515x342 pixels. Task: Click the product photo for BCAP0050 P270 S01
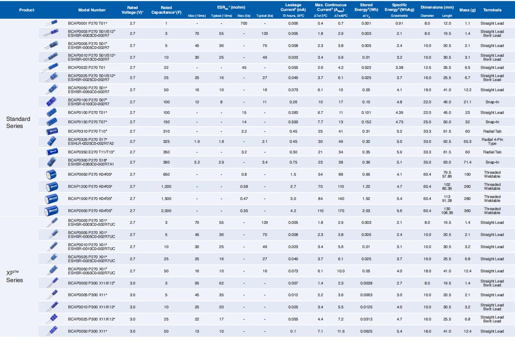point(52,90)
